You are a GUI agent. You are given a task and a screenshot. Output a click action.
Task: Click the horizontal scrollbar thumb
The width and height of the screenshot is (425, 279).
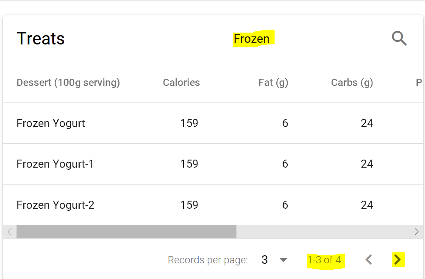point(126,232)
